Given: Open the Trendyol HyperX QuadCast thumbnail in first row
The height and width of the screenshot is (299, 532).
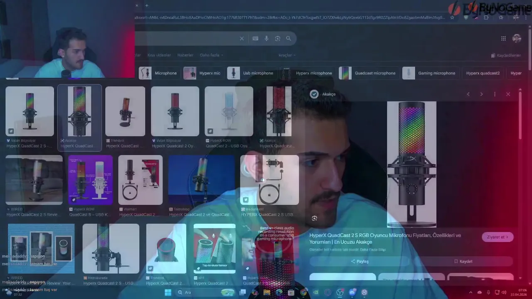Looking at the screenshot, I should click(125, 111).
